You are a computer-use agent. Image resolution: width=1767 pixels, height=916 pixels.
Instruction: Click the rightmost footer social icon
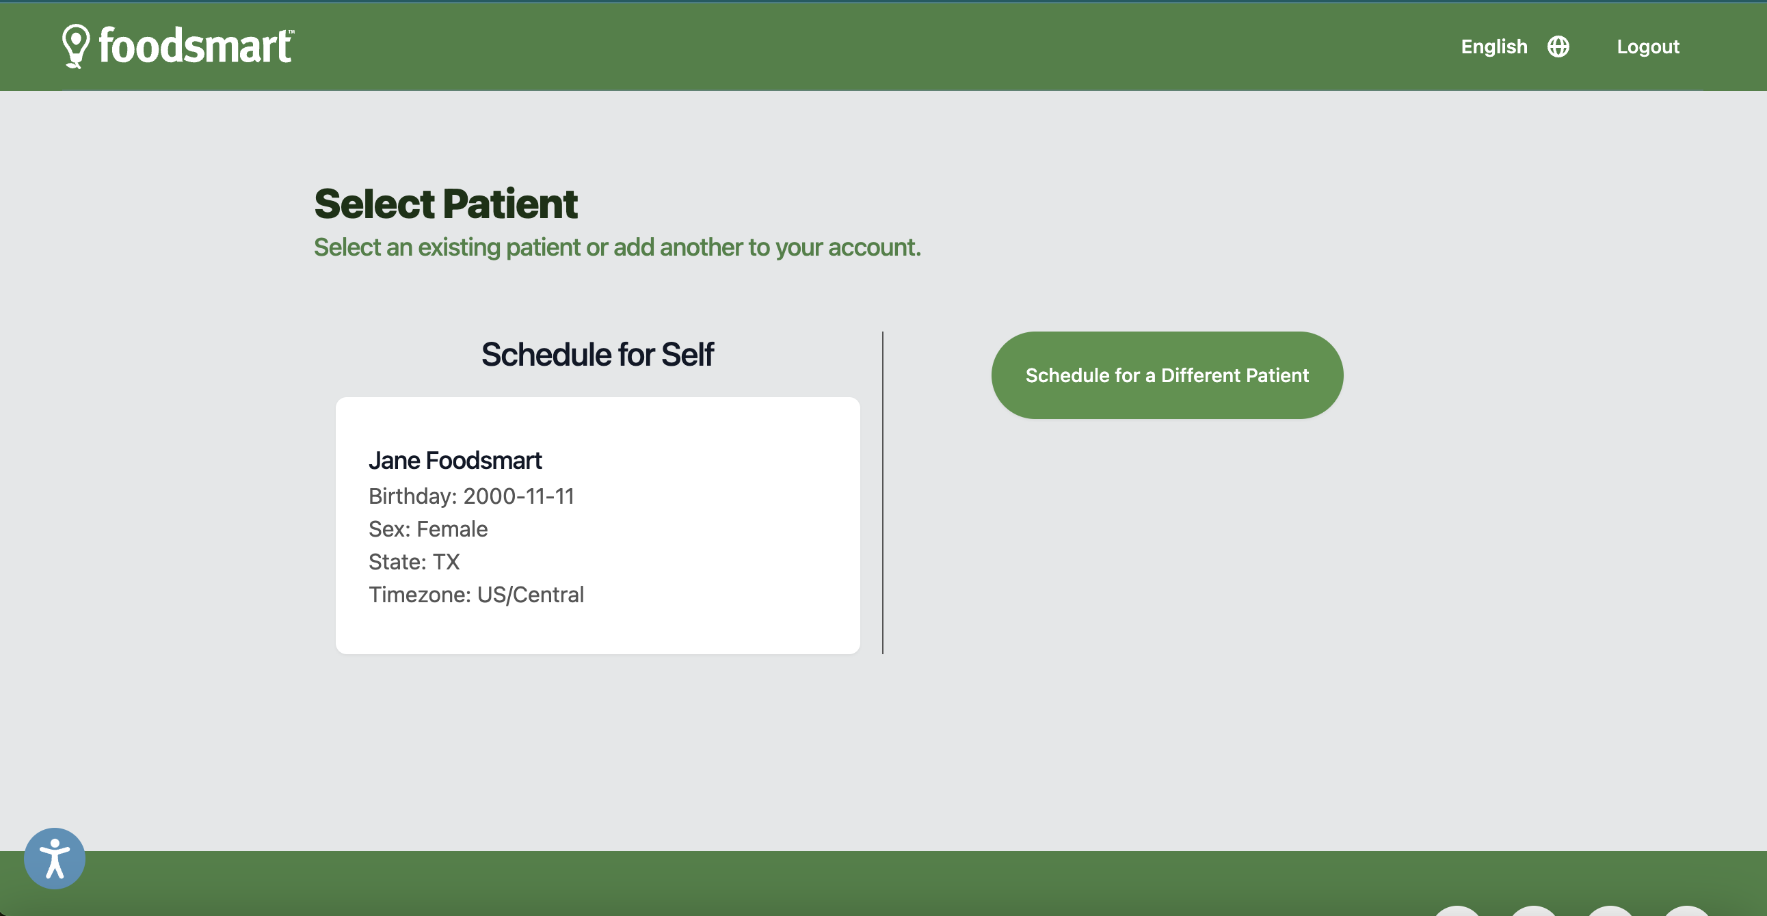click(x=1686, y=912)
